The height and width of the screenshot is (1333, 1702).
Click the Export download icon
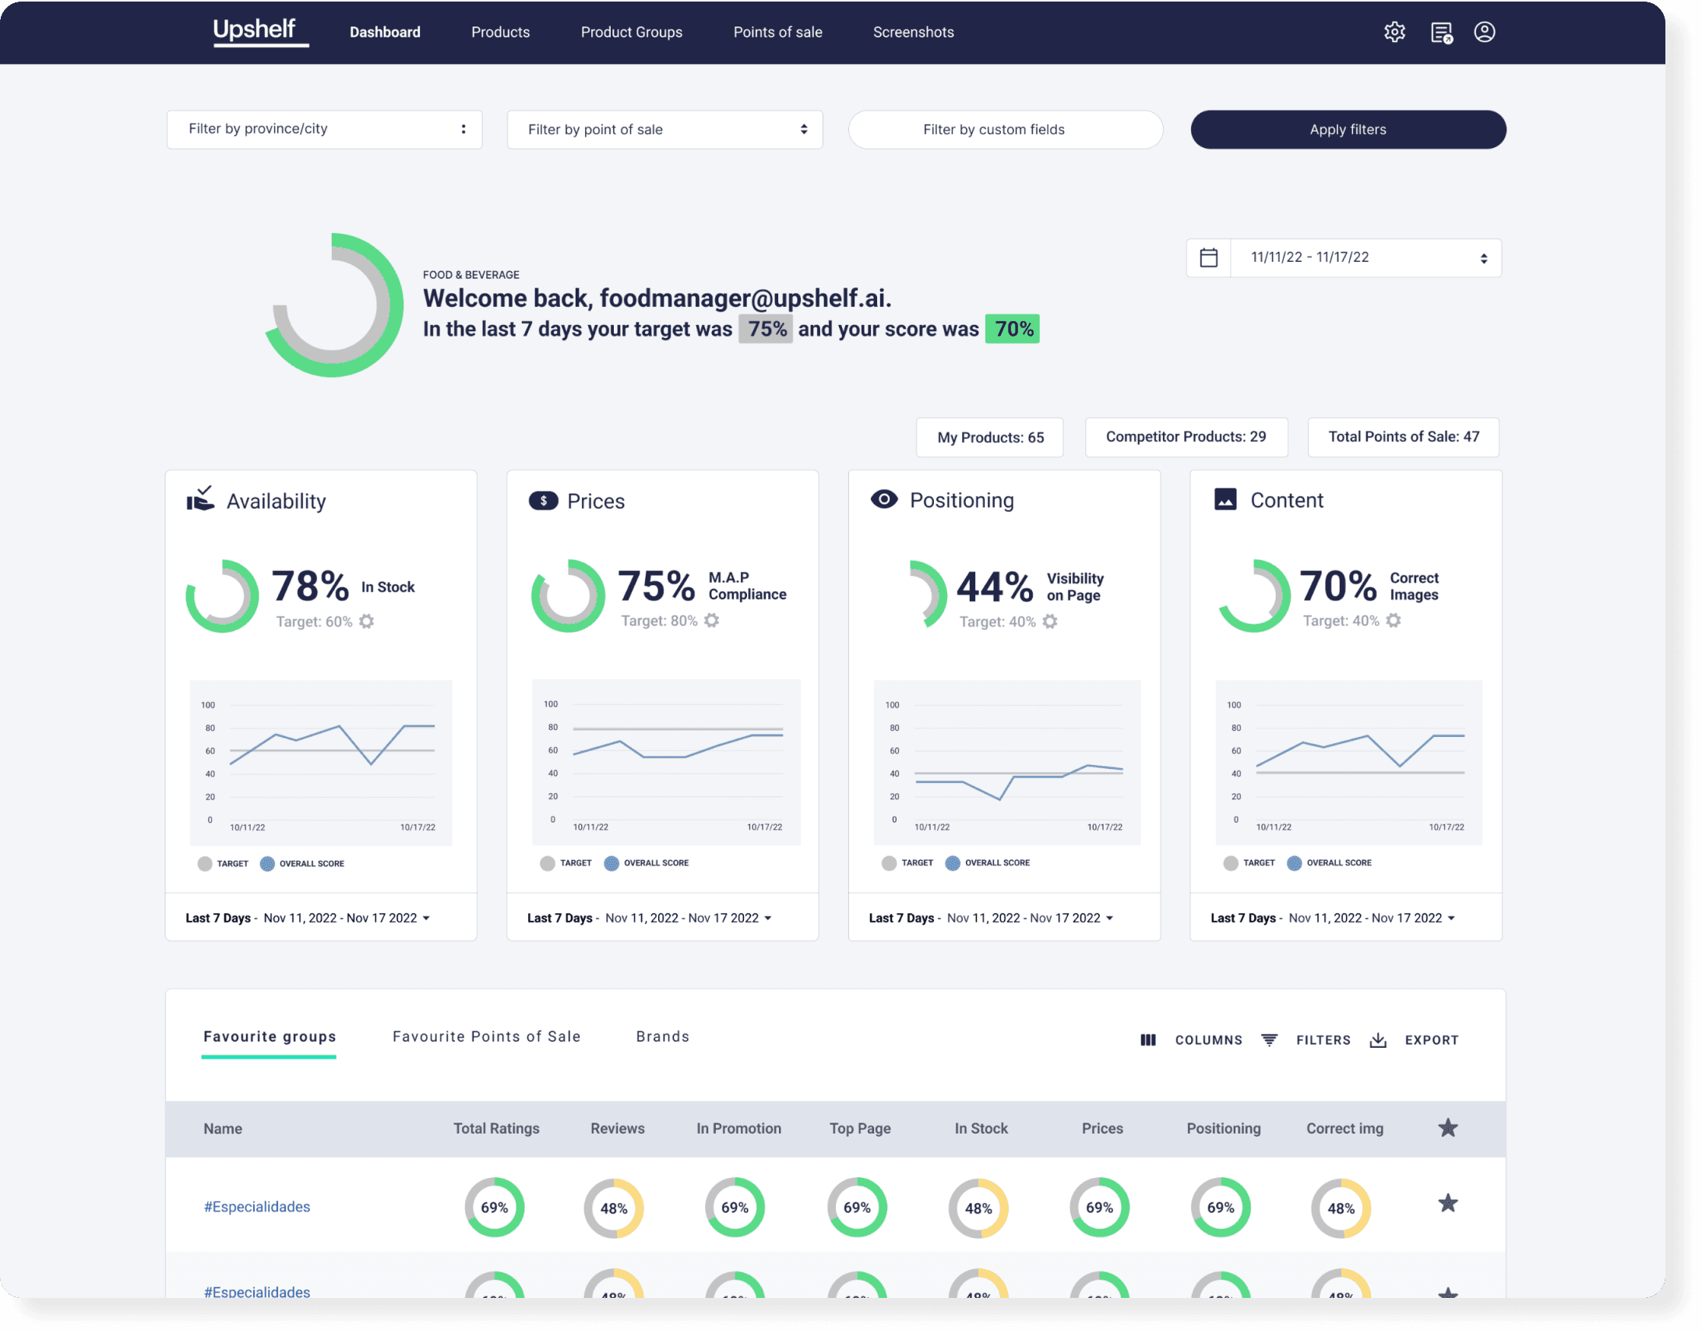pyautogui.click(x=1377, y=1039)
